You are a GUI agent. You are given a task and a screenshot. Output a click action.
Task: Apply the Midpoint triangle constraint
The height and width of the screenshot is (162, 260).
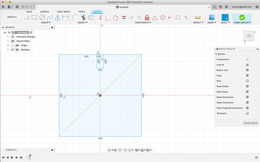[155, 18]
